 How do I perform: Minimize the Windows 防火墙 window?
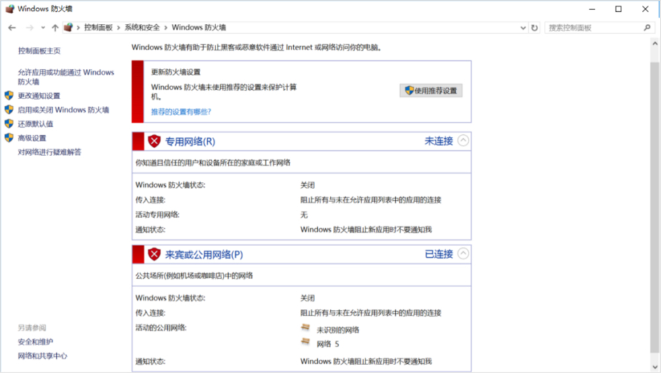(592, 9)
